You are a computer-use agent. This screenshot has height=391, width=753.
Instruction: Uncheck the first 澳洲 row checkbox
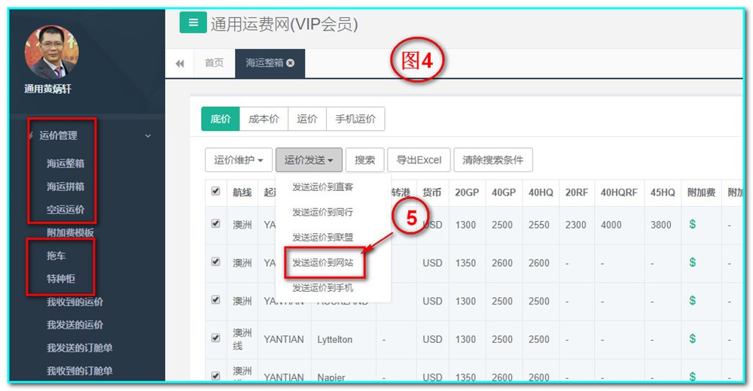[216, 223]
